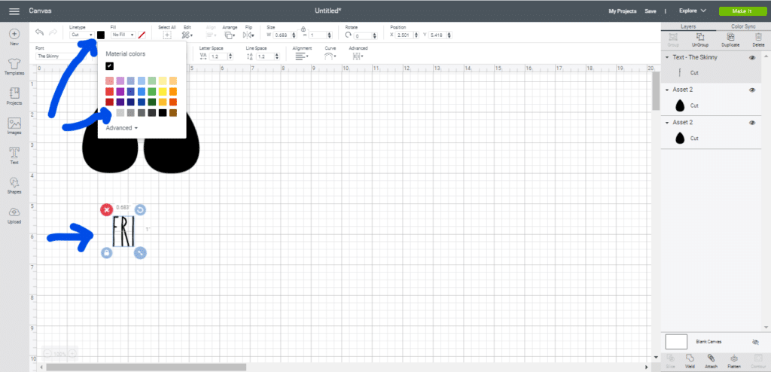771x372 pixels.
Task: Open the Fill dropdown
Action: (x=123, y=35)
